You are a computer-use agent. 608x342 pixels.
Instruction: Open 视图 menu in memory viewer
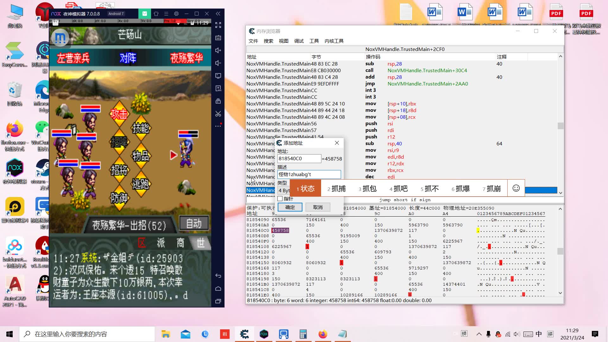click(283, 41)
